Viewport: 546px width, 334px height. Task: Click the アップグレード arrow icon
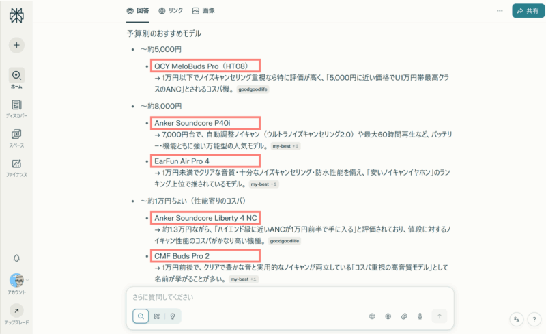[16, 311]
